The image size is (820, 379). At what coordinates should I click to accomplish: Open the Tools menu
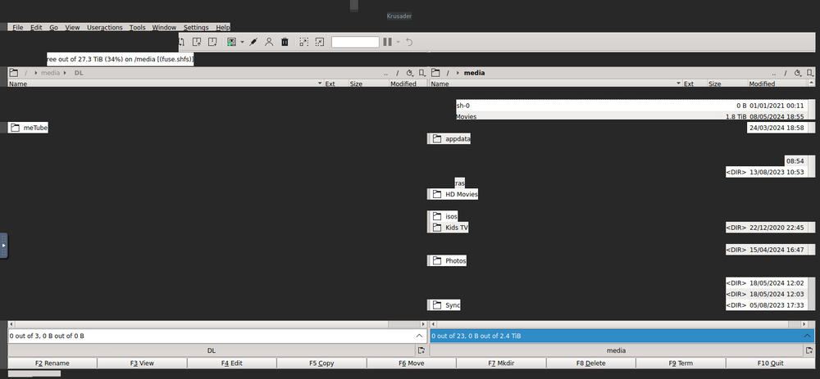coord(138,27)
